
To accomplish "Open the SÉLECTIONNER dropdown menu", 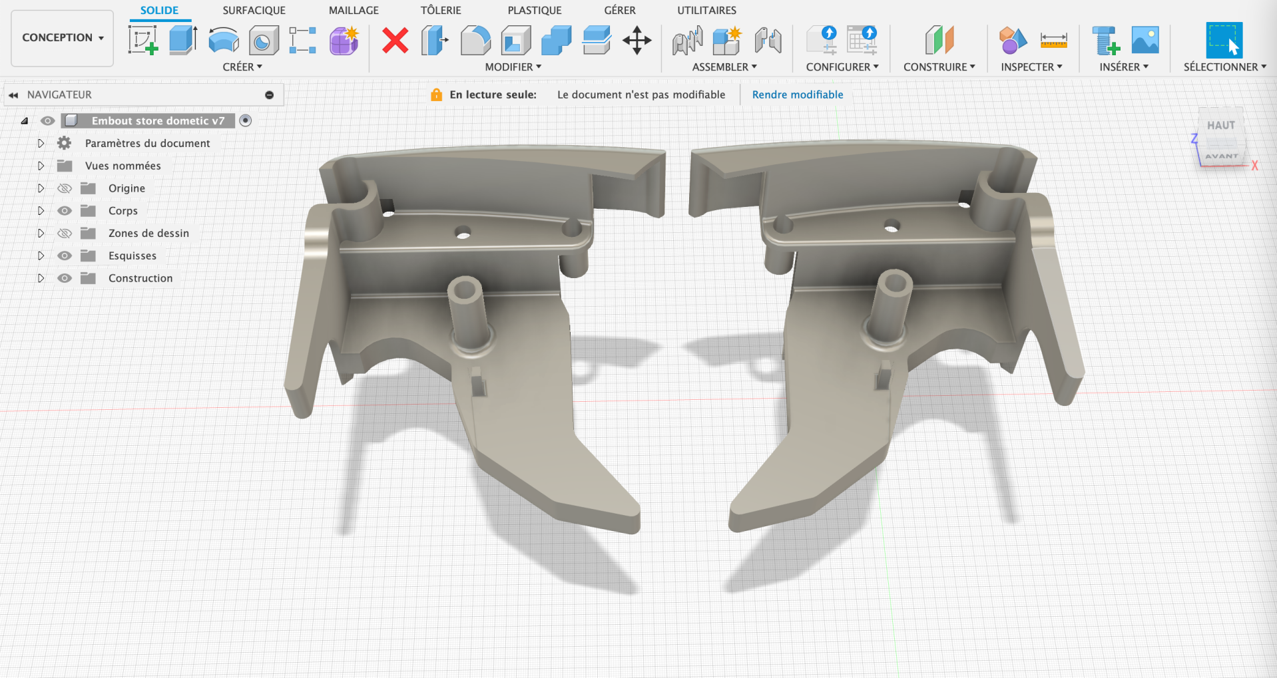I will click(x=1225, y=67).
